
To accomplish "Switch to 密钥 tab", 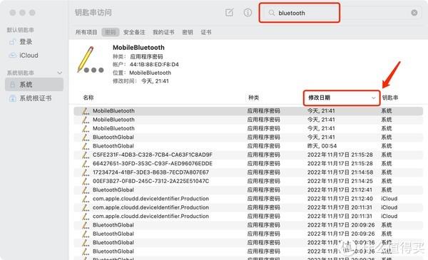I will 188,32.
